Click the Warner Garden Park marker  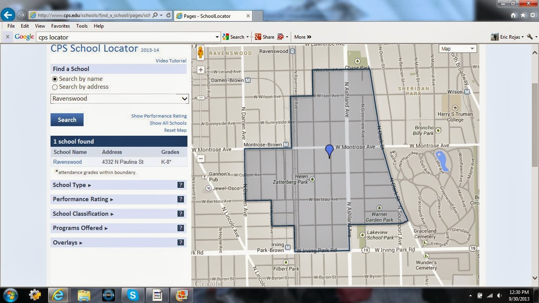tap(379, 208)
